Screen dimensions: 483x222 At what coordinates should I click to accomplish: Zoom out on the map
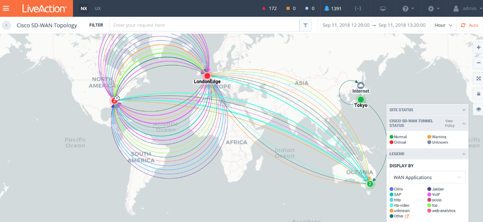478,63
